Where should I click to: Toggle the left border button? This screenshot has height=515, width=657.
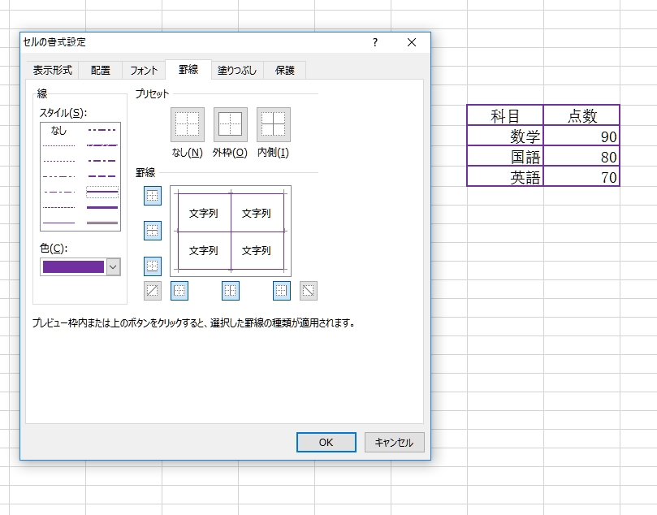[179, 290]
